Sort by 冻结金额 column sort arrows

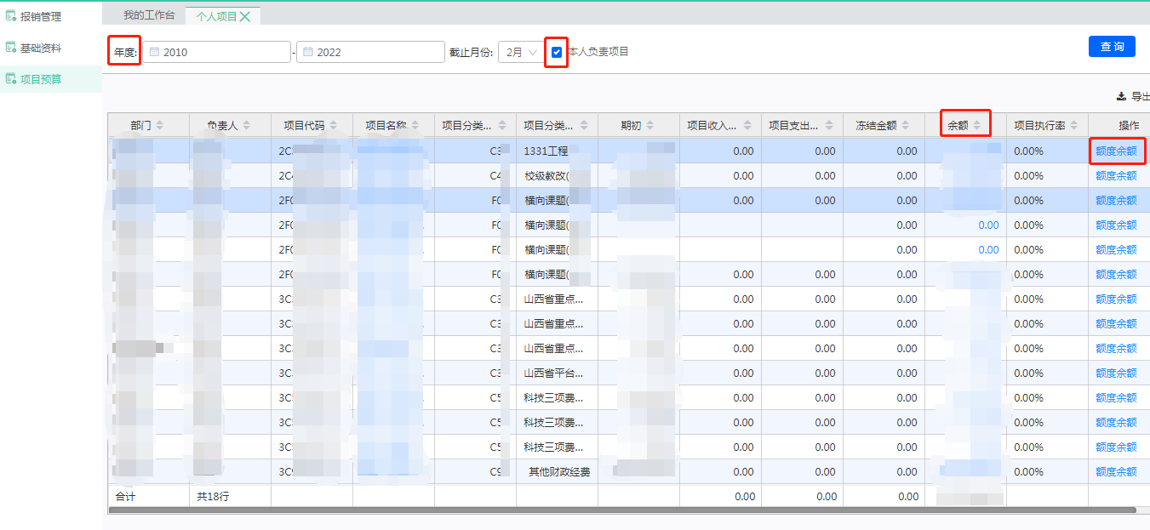point(906,125)
